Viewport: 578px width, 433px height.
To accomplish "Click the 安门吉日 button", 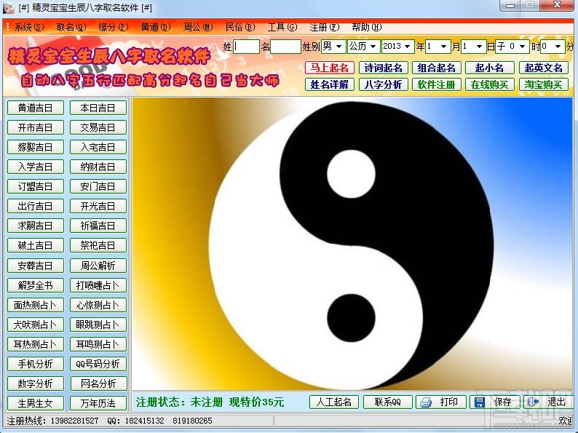I will (x=98, y=186).
